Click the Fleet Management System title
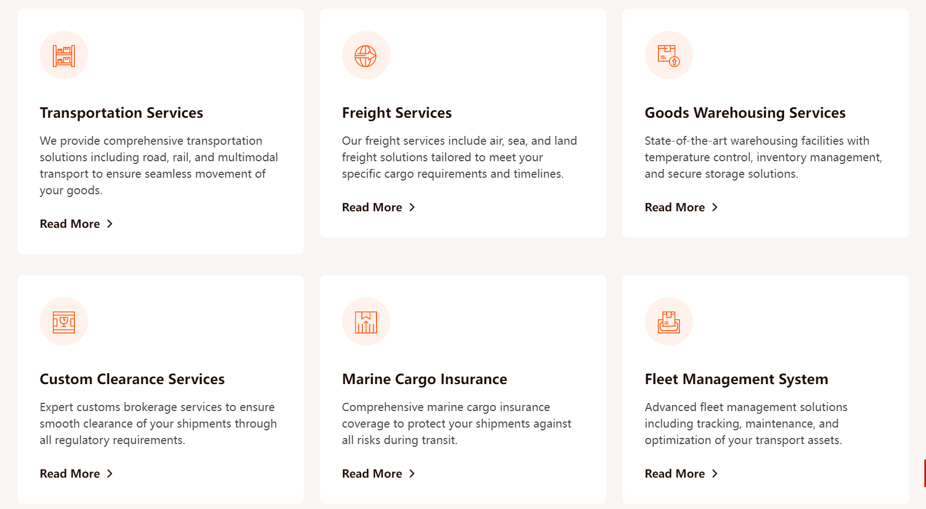The width and height of the screenshot is (926, 509). coord(736,379)
